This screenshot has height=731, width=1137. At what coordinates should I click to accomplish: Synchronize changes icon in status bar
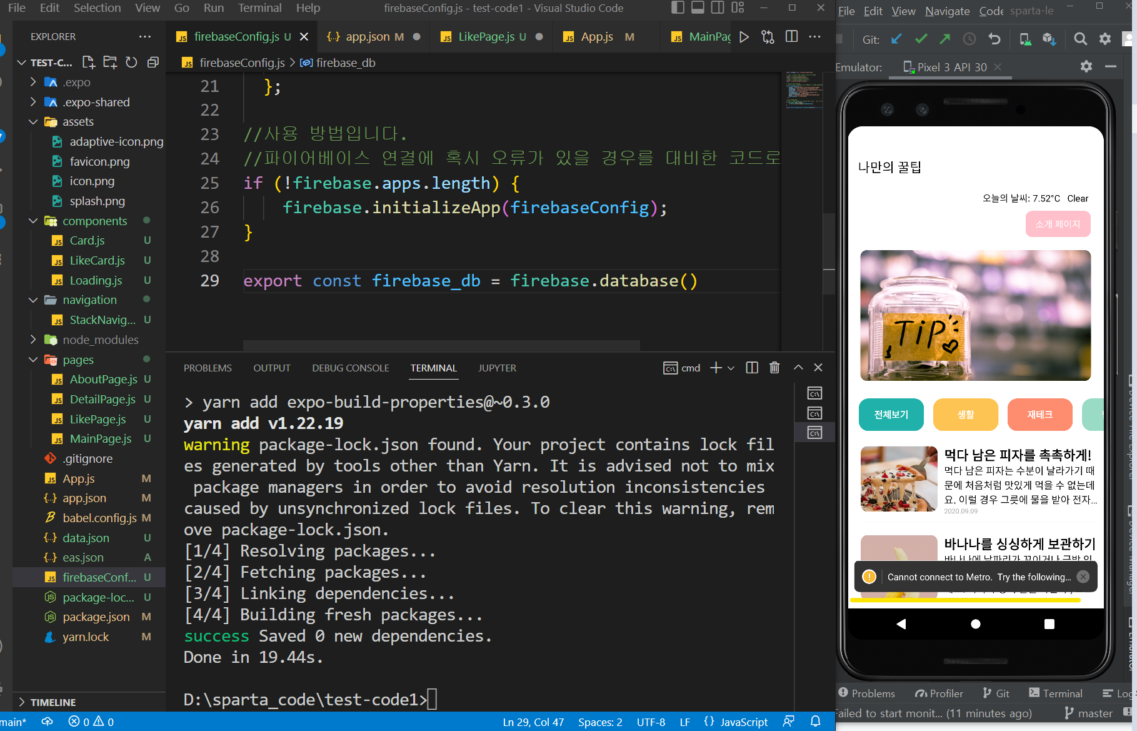click(47, 722)
